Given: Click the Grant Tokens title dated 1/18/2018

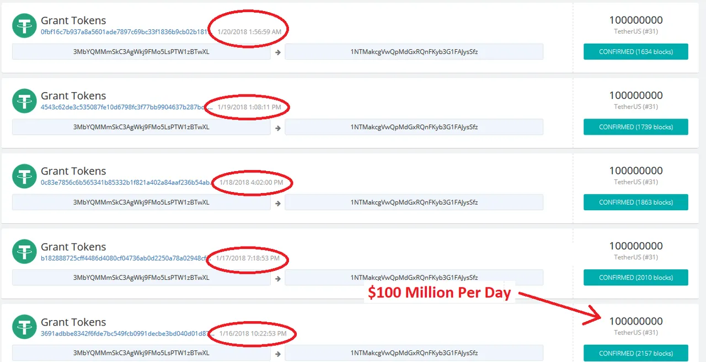Looking at the screenshot, I should click(x=73, y=171).
